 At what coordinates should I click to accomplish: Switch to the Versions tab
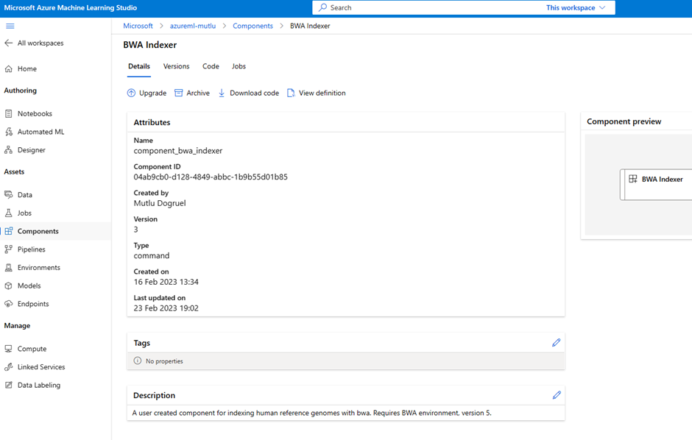coord(176,66)
